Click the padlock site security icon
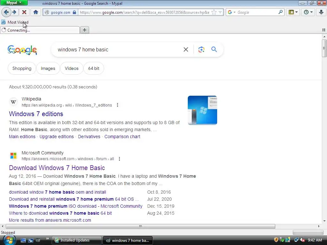This screenshot has width=327, height=245. pos(74,12)
